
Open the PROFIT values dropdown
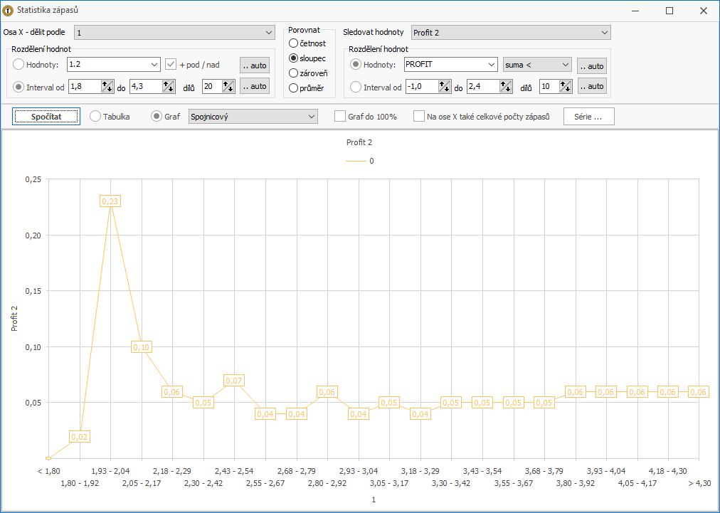point(450,64)
